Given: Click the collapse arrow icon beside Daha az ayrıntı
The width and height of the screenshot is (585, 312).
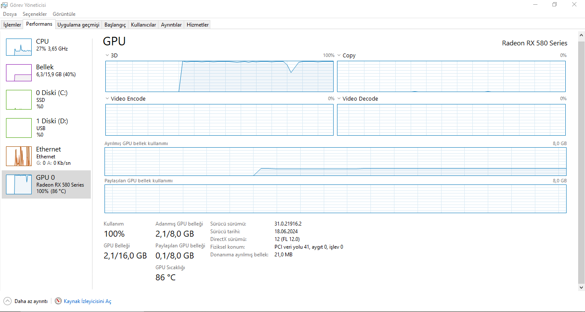Looking at the screenshot, I should [x=7, y=301].
